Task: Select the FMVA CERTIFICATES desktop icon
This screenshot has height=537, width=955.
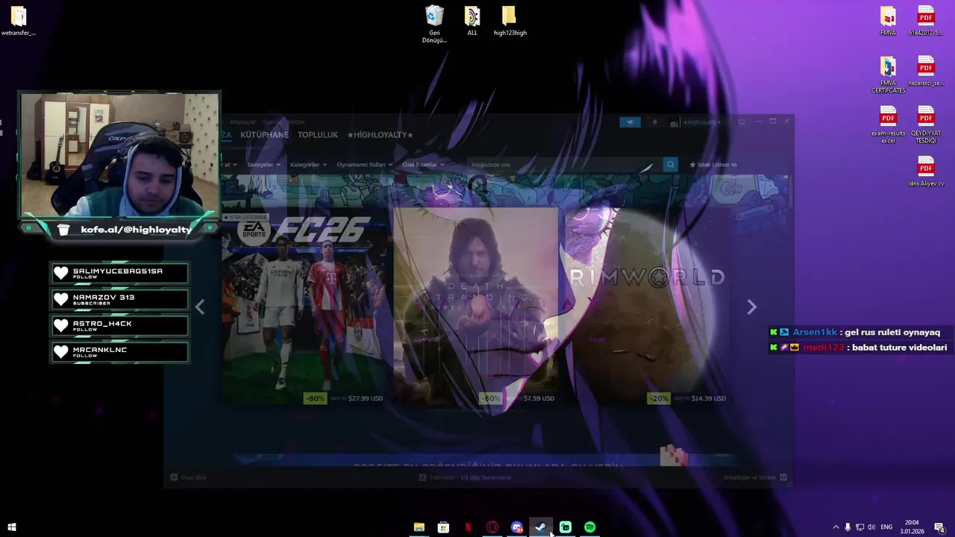Action: (888, 75)
